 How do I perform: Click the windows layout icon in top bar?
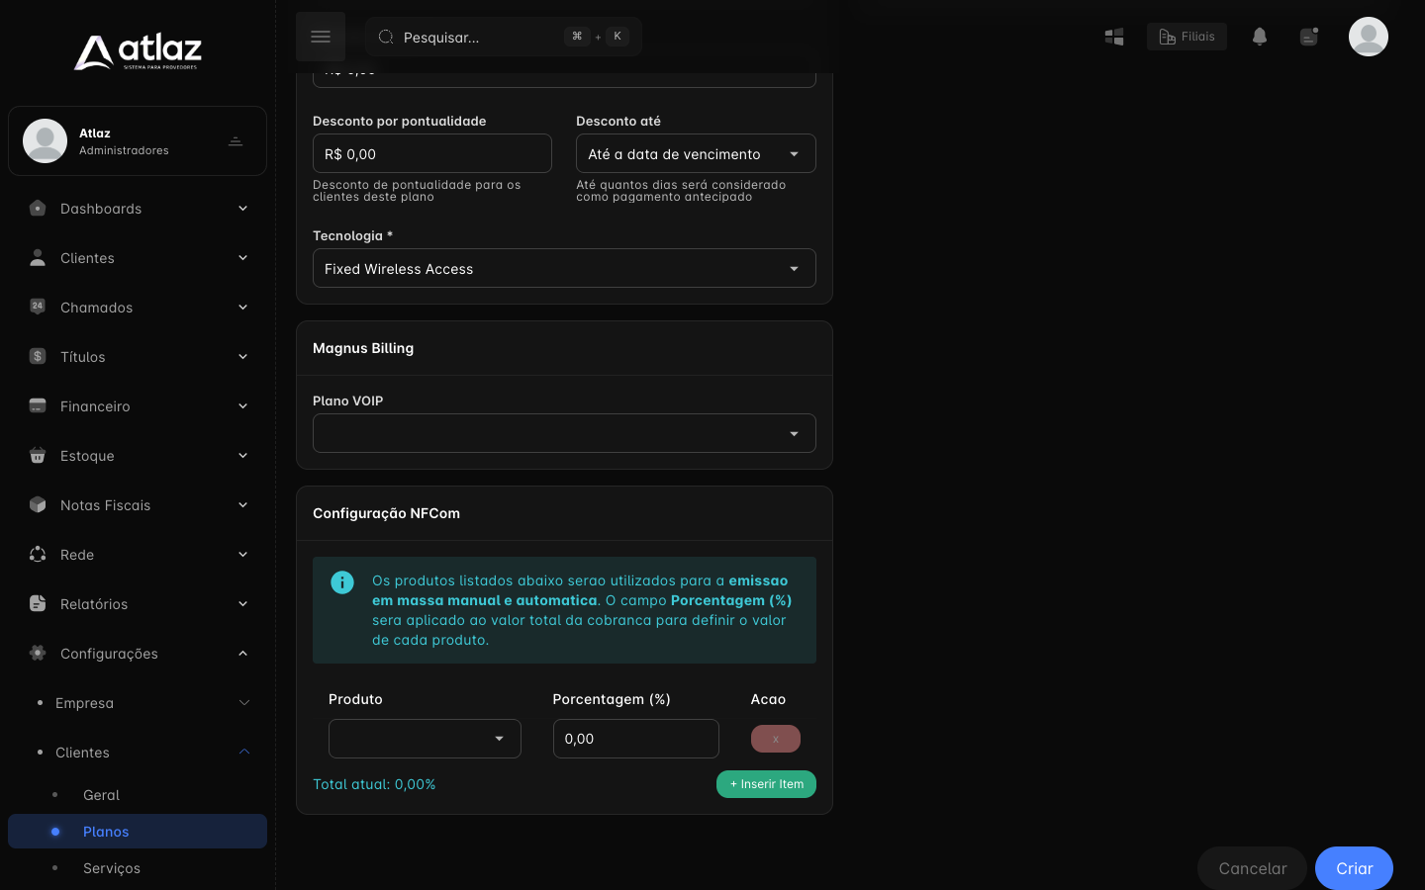pyautogui.click(x=1114, y=37)
